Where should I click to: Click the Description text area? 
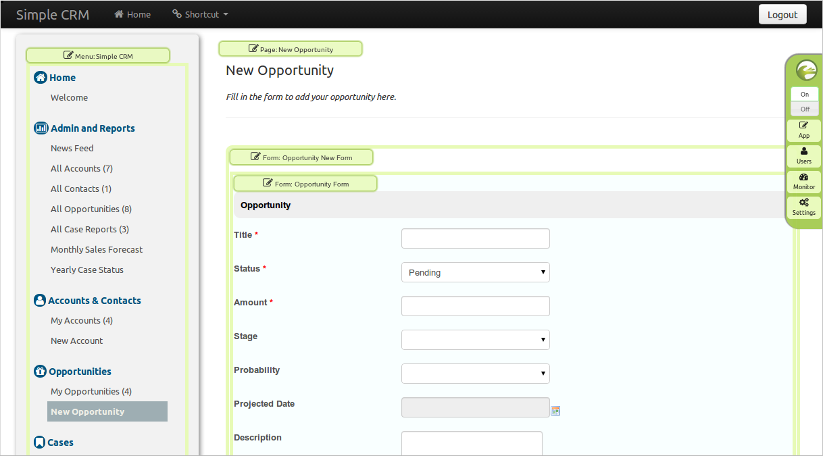tap(472, 443)
